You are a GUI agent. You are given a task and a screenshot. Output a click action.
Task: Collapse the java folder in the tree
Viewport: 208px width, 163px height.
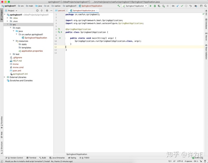tap(14, 31)
